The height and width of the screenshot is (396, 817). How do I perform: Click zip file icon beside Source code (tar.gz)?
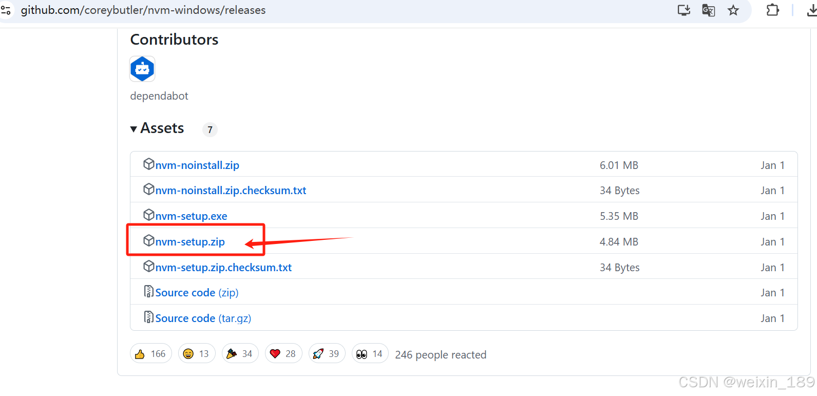[149, 317]
